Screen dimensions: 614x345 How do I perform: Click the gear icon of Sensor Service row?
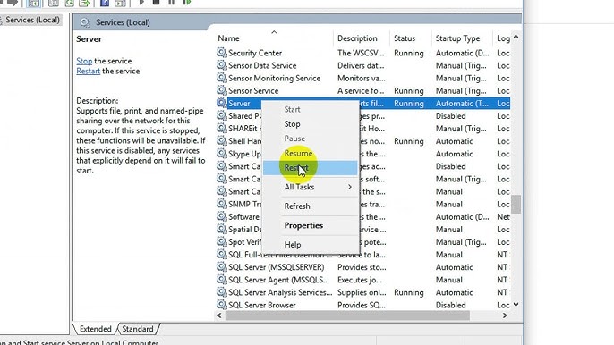pos(222,90)
